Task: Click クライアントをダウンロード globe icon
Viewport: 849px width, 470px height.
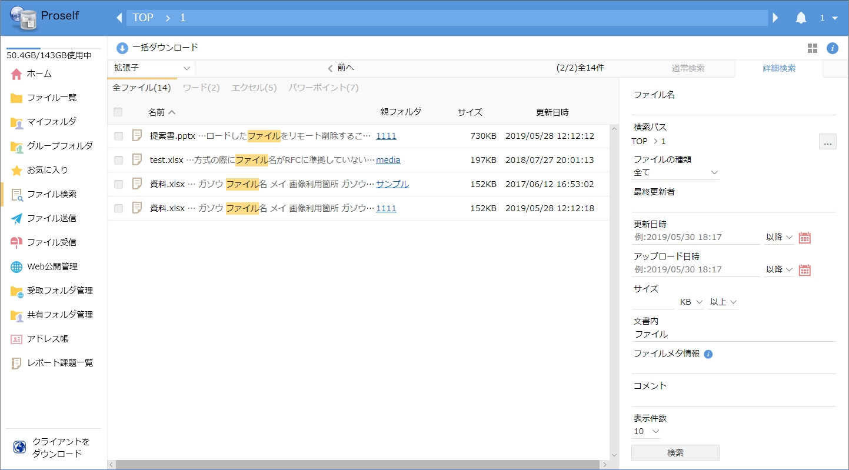Action: (x=19, y=448)
